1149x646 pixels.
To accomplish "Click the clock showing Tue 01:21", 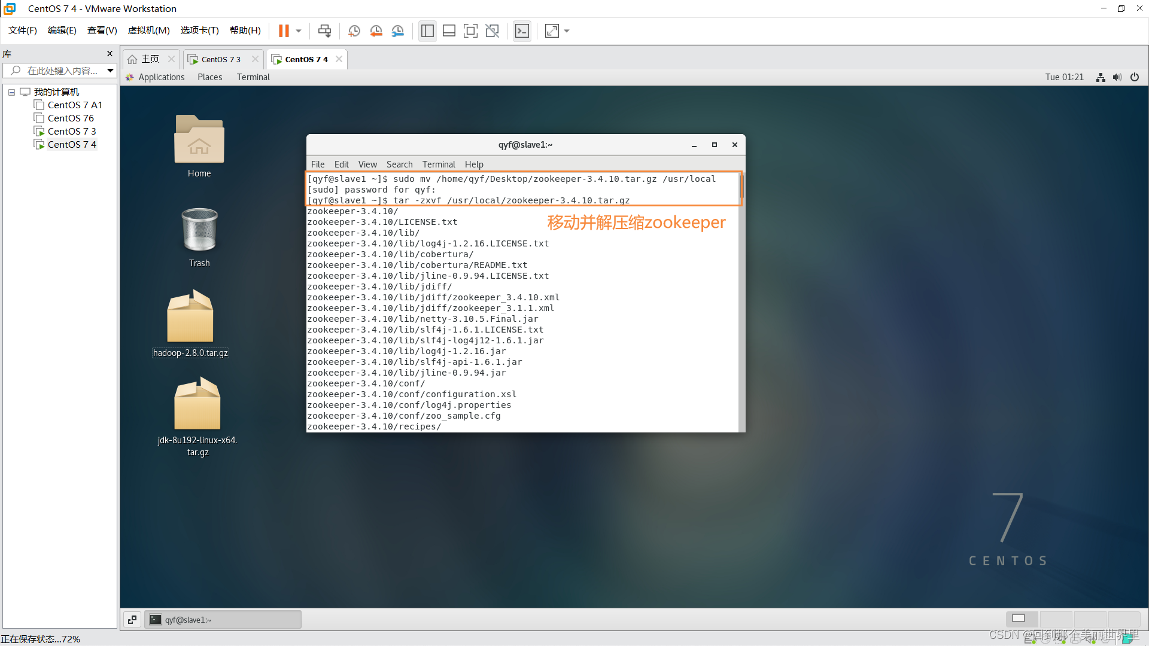I will [x=1065, y=77].
